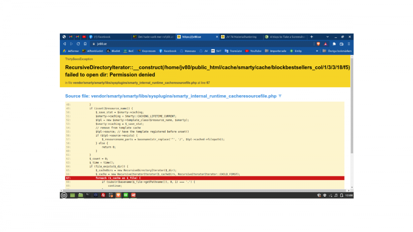This screenshot has height=232, width=413.
Task: Open the Translate bookmark
Action: pyautogui.click(x=233, y=51)
